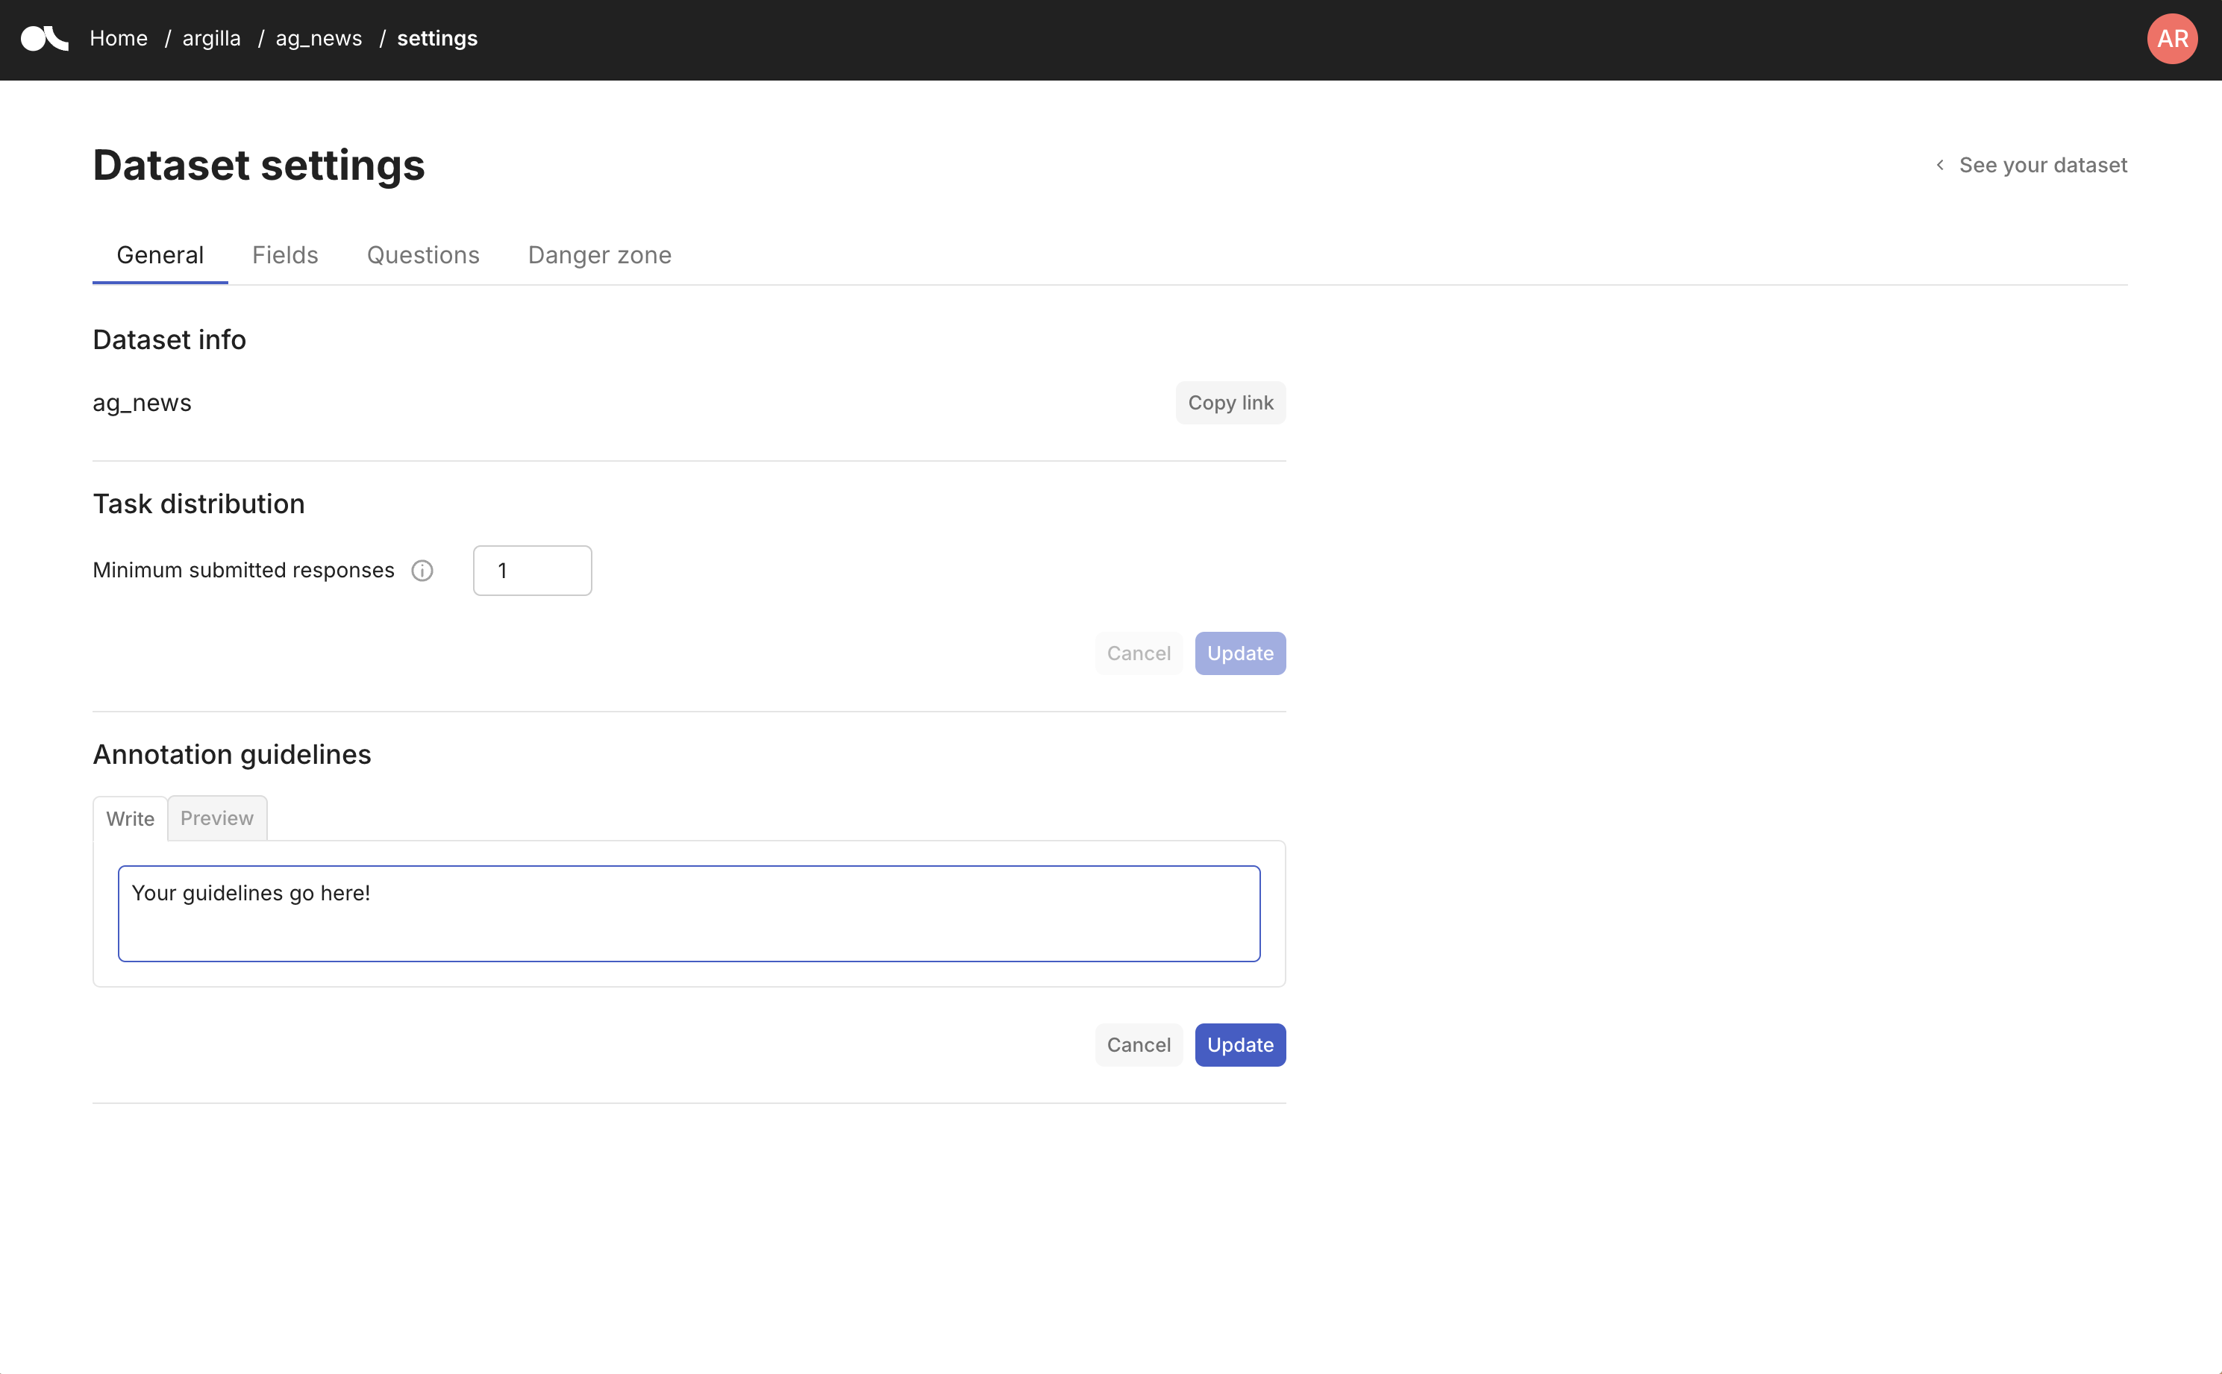Open the AR user avatar menu

[x=2171, y=39]
